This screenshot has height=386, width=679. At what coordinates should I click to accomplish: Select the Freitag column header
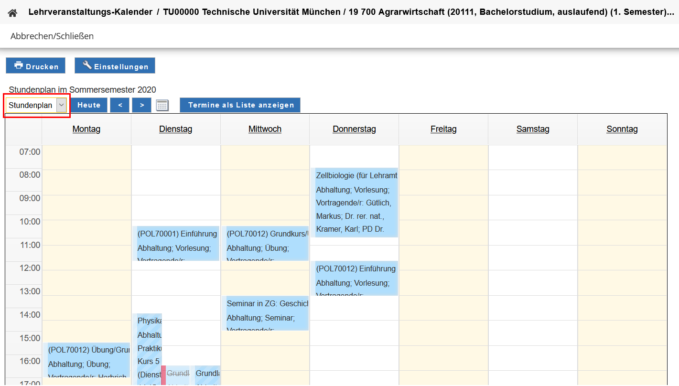(443, 129)
